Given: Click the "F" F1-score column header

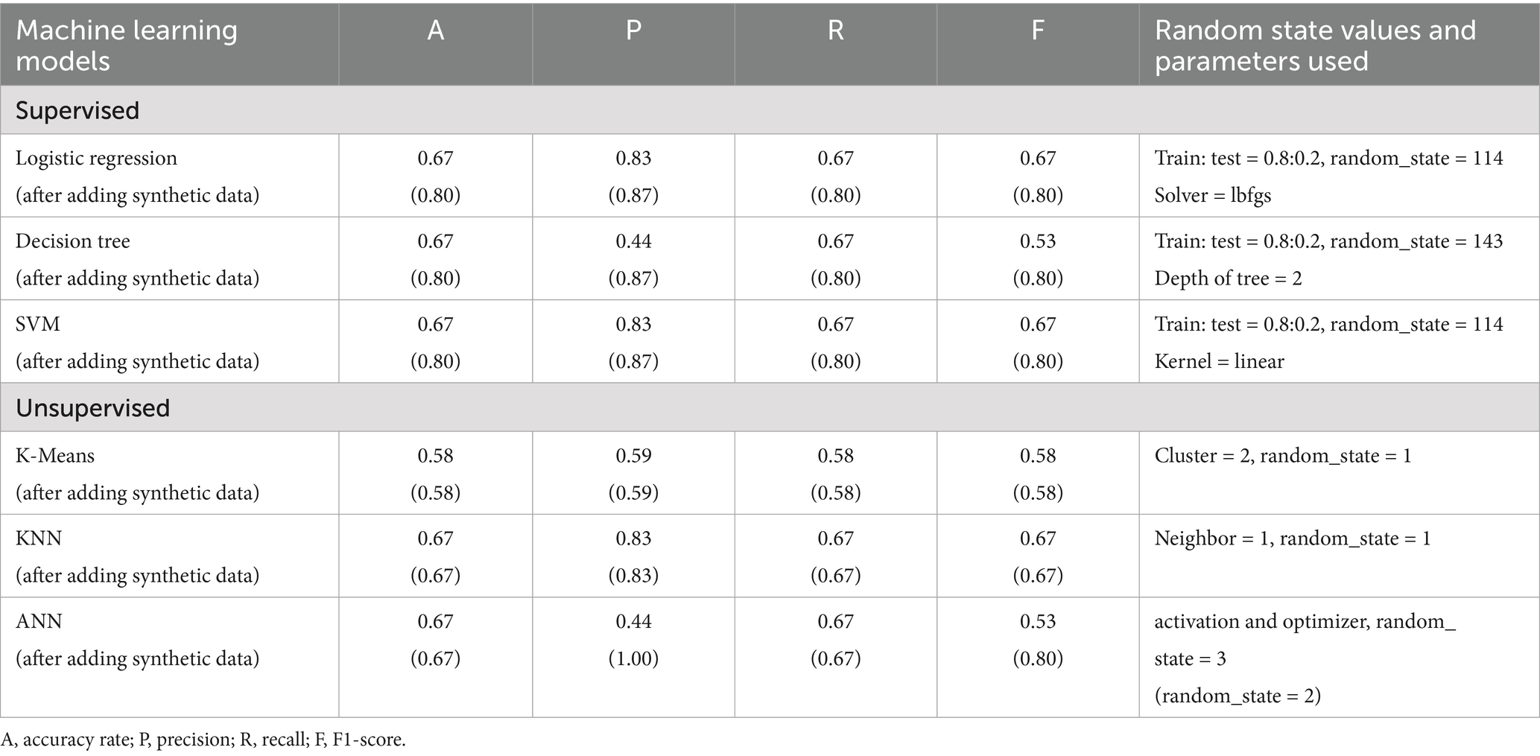Looking at the screenshot, I should click(x=1038, y=31).
